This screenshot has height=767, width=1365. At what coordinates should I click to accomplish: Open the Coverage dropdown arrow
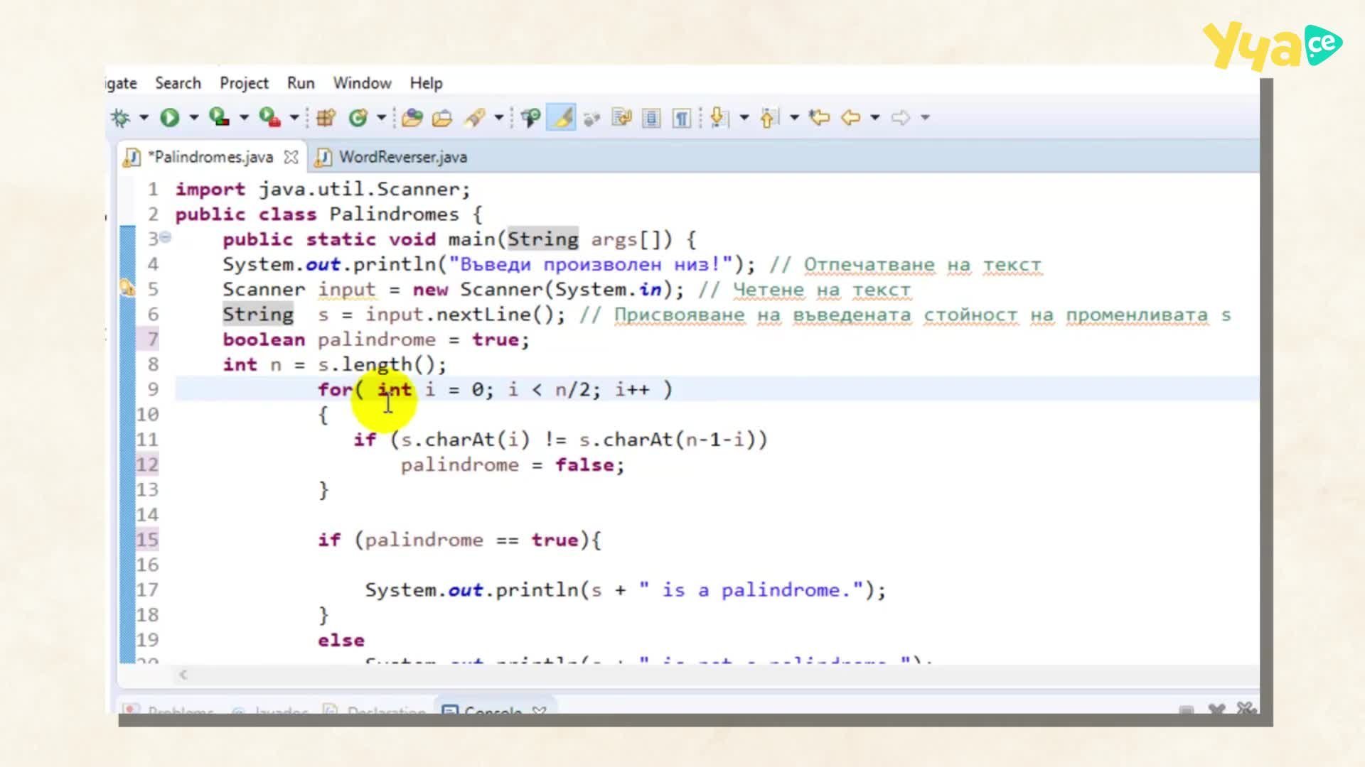(x=244, y=117)
